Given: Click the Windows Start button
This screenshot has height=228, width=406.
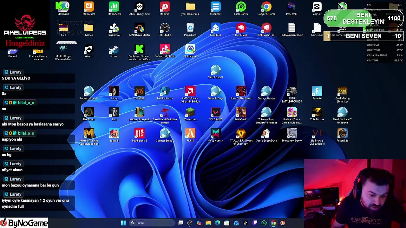Looking at the screenshot, I should point(123,223).
